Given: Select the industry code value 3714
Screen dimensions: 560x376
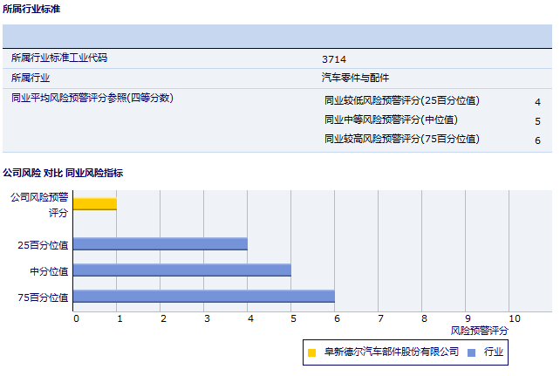Looking at the screenshot, I should pyautogui.click(x=334, y=59).
